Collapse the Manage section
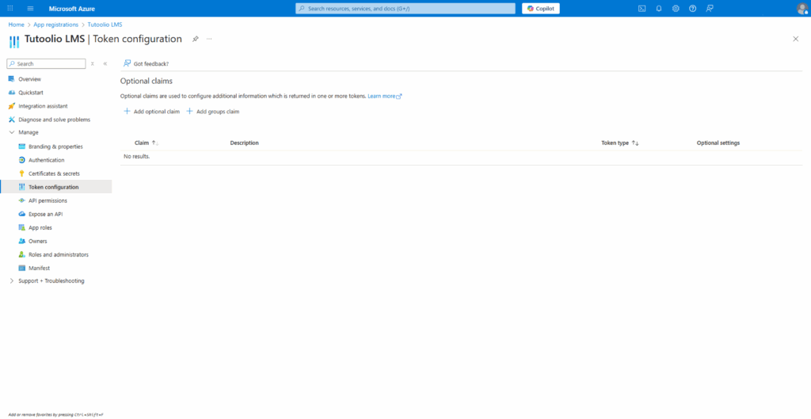 [11, 132]
